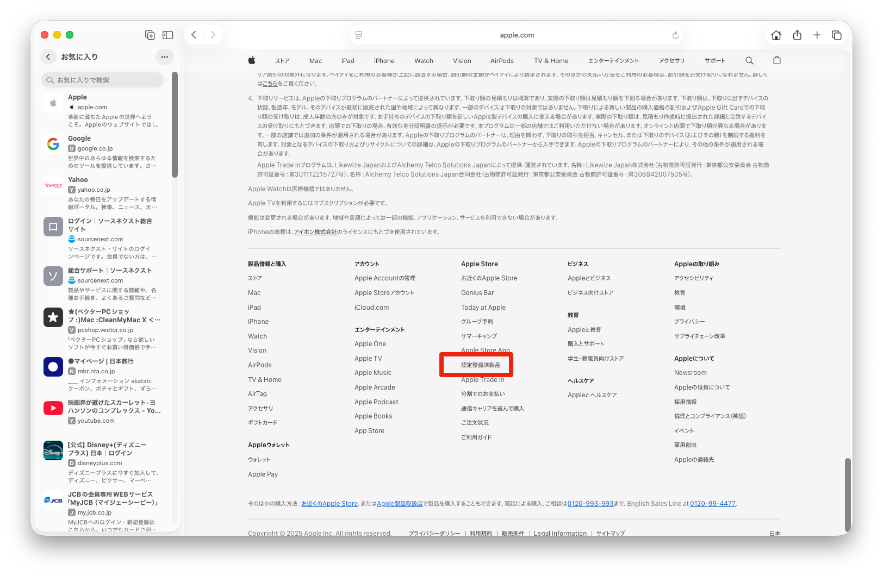Click the Share icon in Safari toolbar
Image resolution: width=883 pixels, height=576 pixels.
(x=797, y=35)
